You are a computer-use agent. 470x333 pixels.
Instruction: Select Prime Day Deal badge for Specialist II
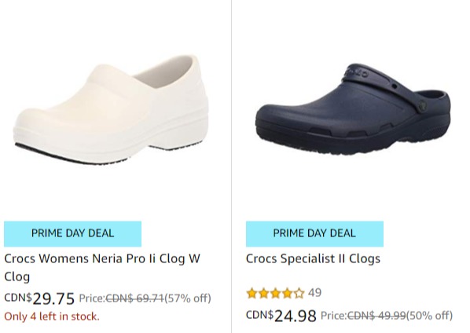314,233
